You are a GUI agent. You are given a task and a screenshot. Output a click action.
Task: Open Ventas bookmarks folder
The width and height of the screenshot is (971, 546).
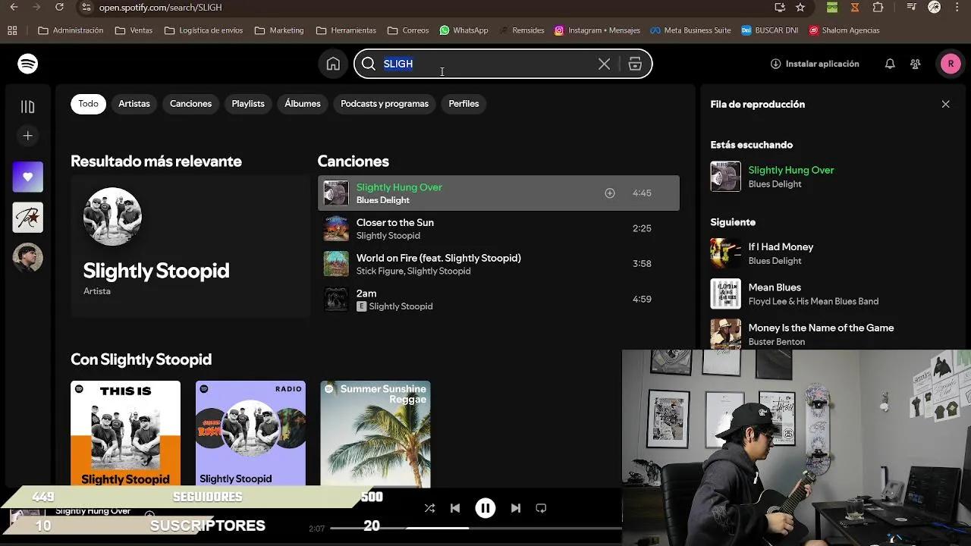(134, 30)
